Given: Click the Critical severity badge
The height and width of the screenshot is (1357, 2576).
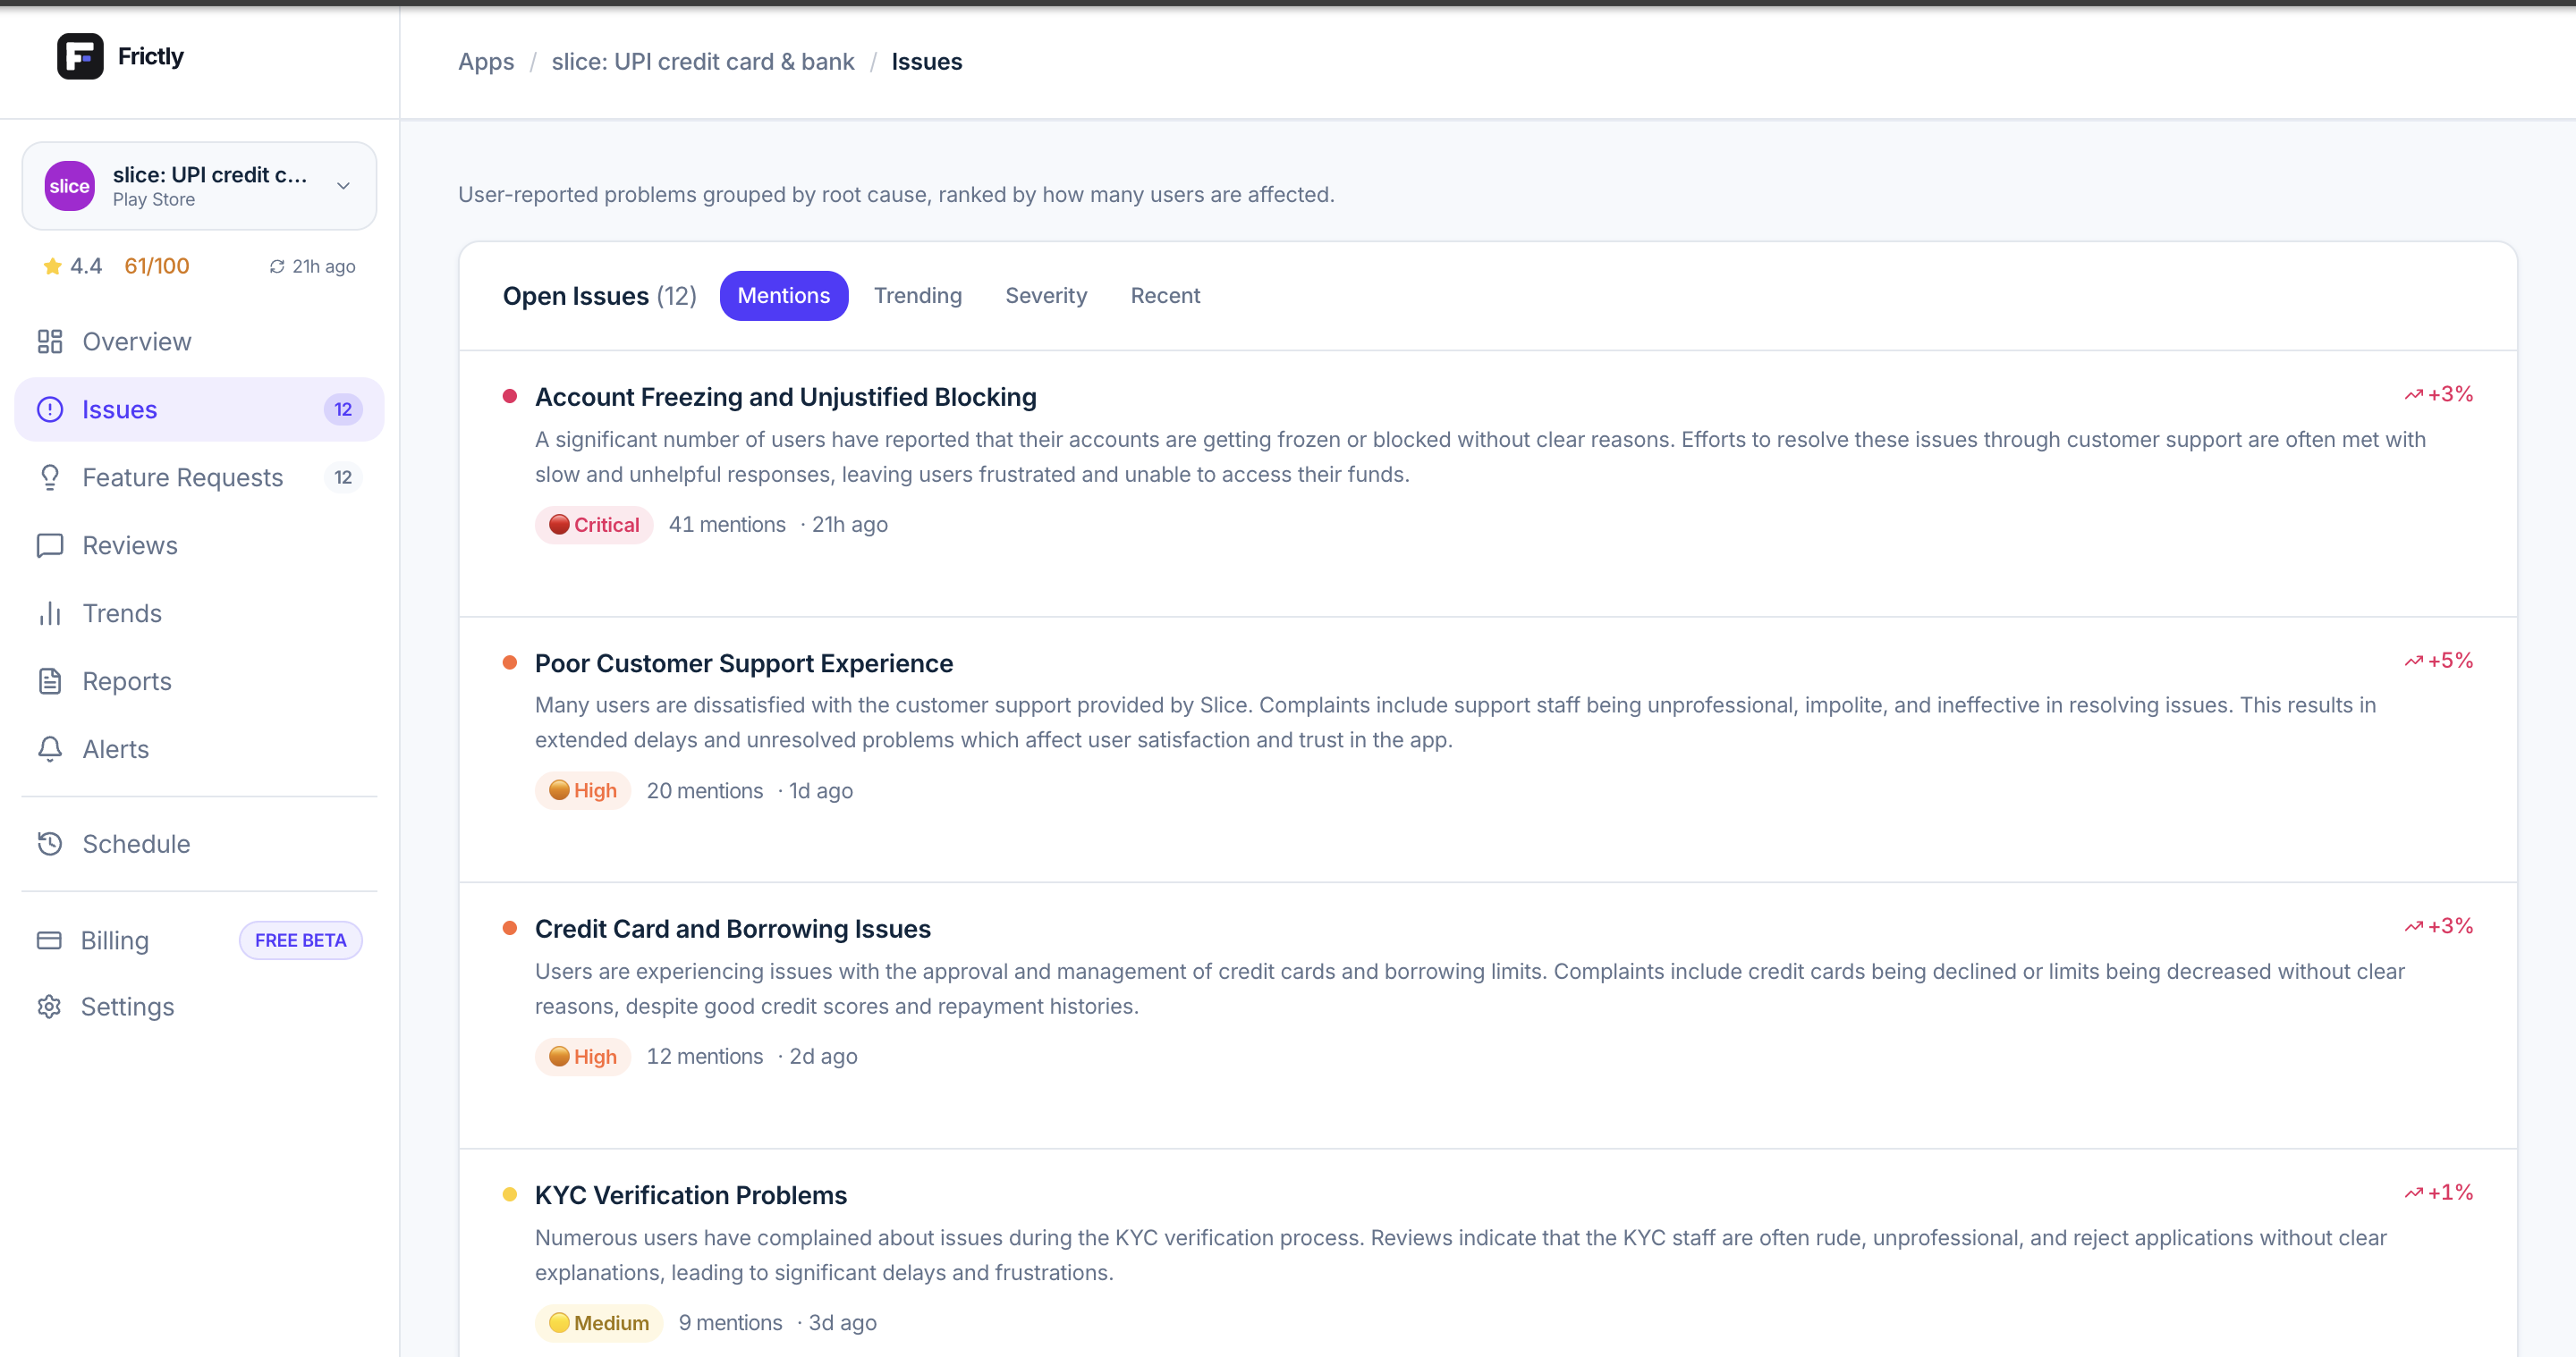Looking at the screenshot, I should click(x=594, y=525).
